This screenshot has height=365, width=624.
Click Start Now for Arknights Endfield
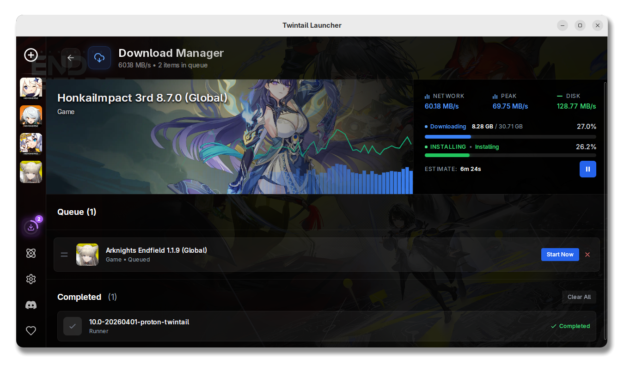pyautogui.click(x=560, y=255)
